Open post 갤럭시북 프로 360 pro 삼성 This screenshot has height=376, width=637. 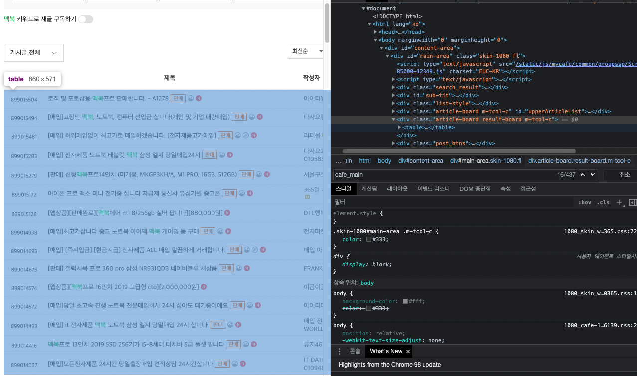pyautogui.click(x=132, y=268)
